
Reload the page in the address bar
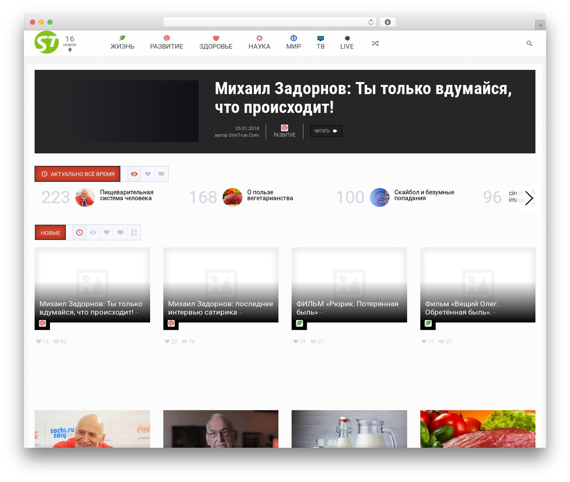click(x=371, y=22)
